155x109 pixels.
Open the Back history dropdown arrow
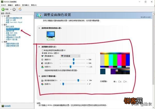pyautogui.click(x=11, y=9)
